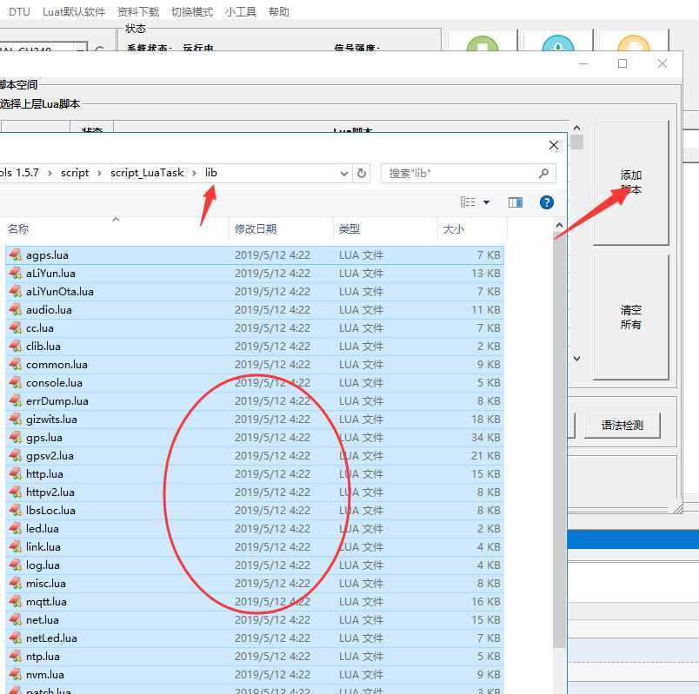Image resolution: width=699 pixels, height=694 pixels.
Task: Select the gizwits.lua file
Action: tap(255, 420)
